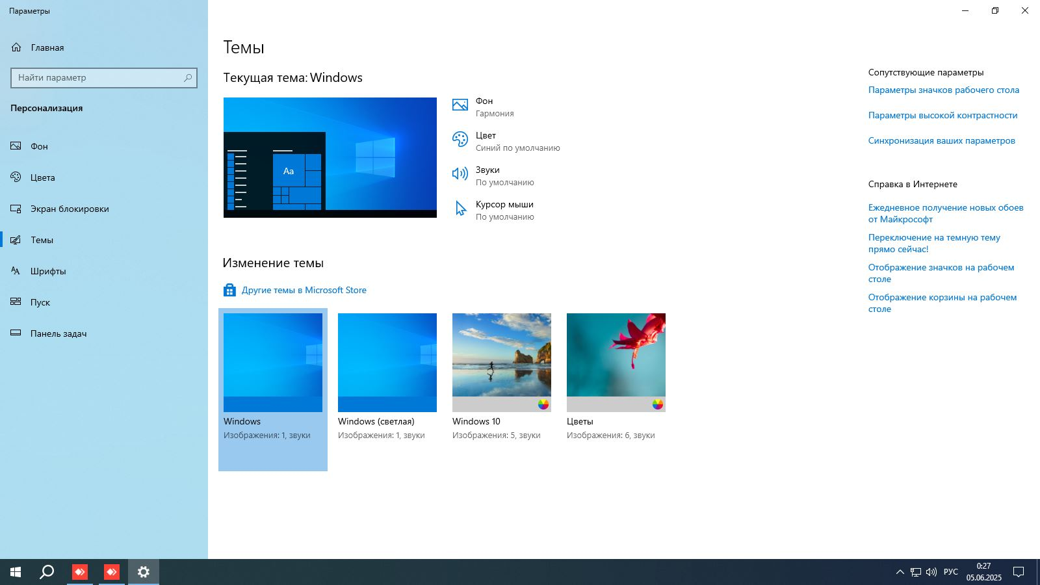Click the network icon in system tray

(x=916, y=572)
